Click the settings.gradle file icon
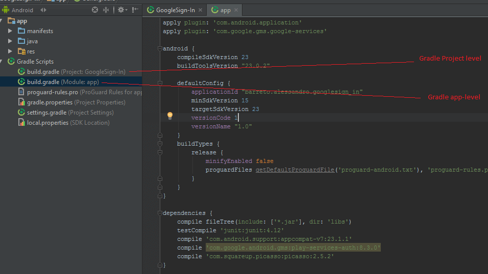The image size is (488, 274). pos(21,113)
